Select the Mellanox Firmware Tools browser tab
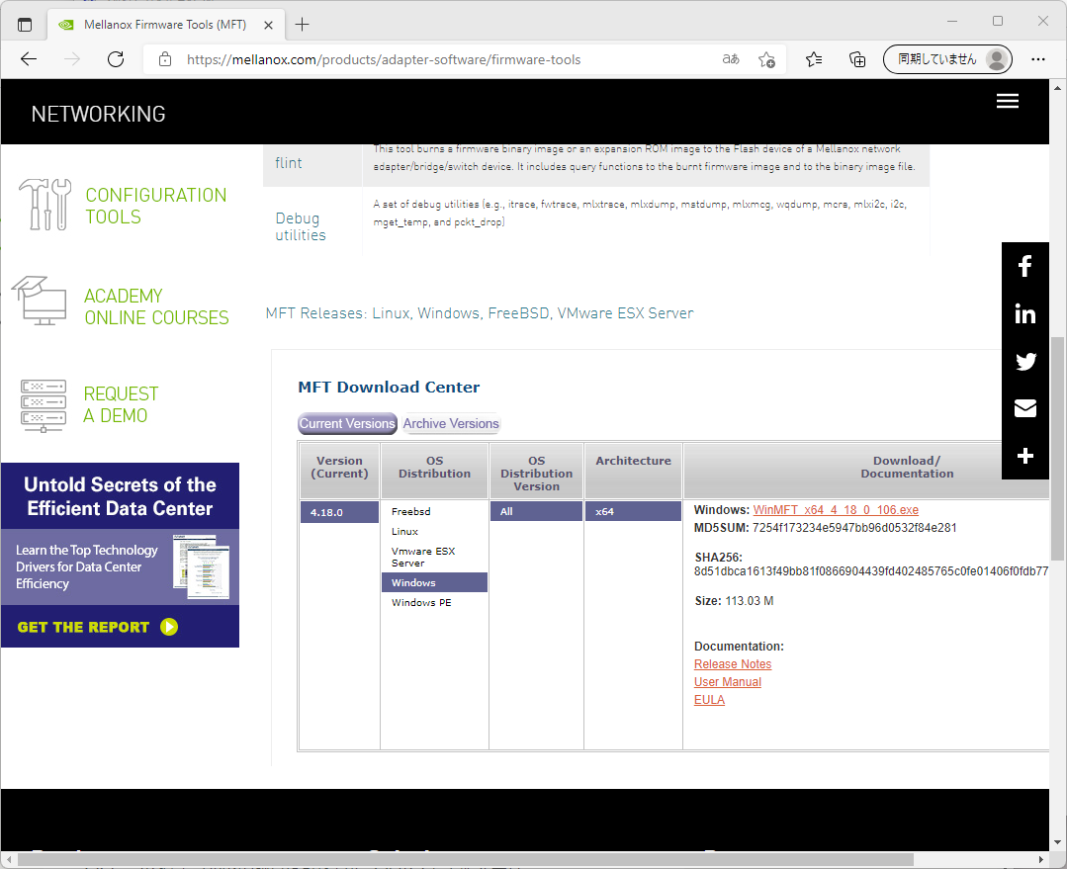Screen dimensions: 1067x869 164,25
